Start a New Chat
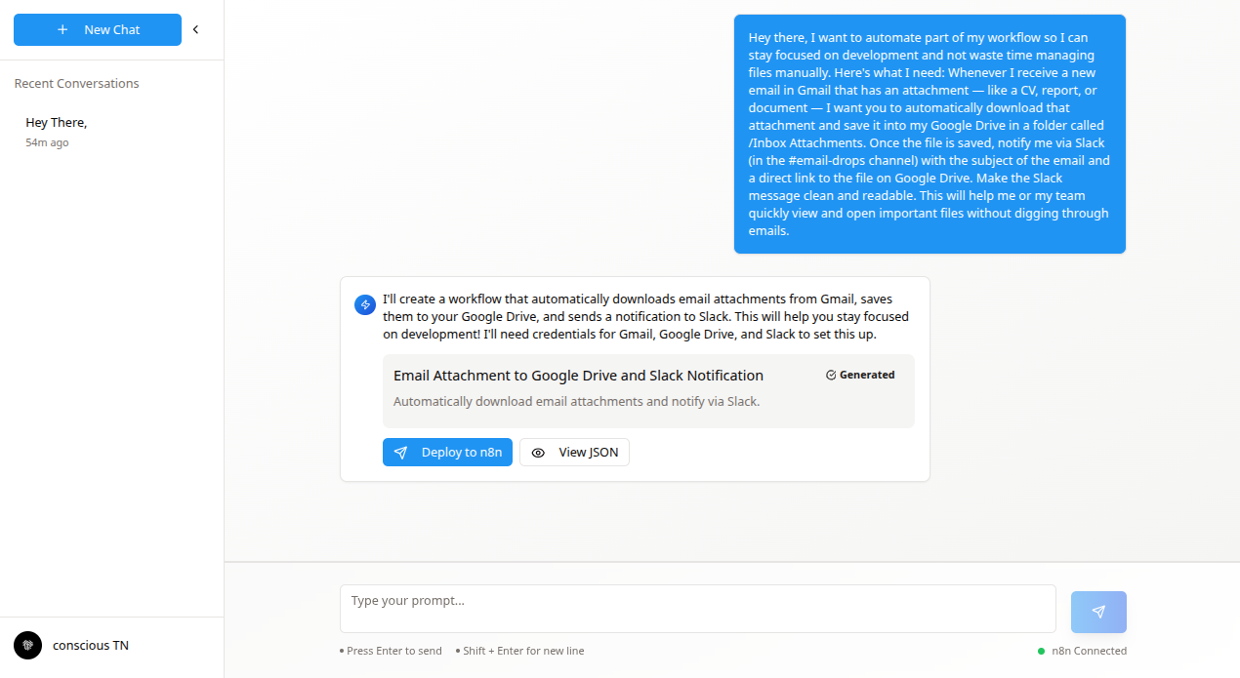Viewport: 1240px width, 678px height. (98, 29)
